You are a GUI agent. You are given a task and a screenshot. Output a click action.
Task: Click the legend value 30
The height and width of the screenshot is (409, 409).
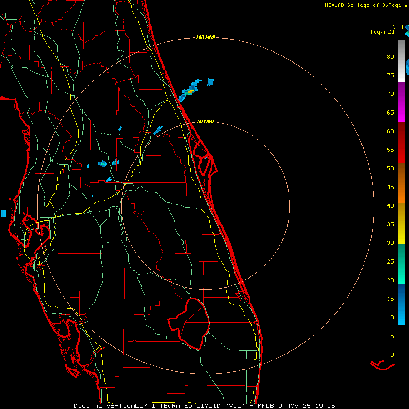pos(390,243)
